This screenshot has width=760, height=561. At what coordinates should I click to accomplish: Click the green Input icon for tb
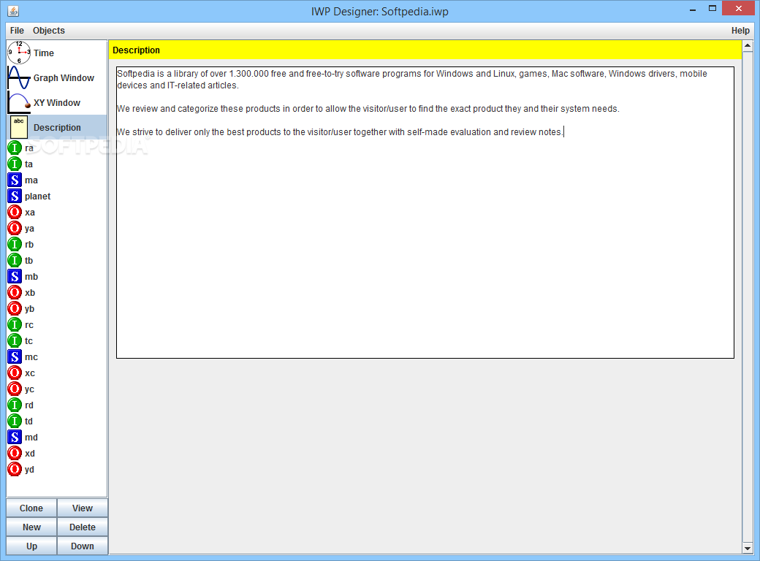[15, 260]
